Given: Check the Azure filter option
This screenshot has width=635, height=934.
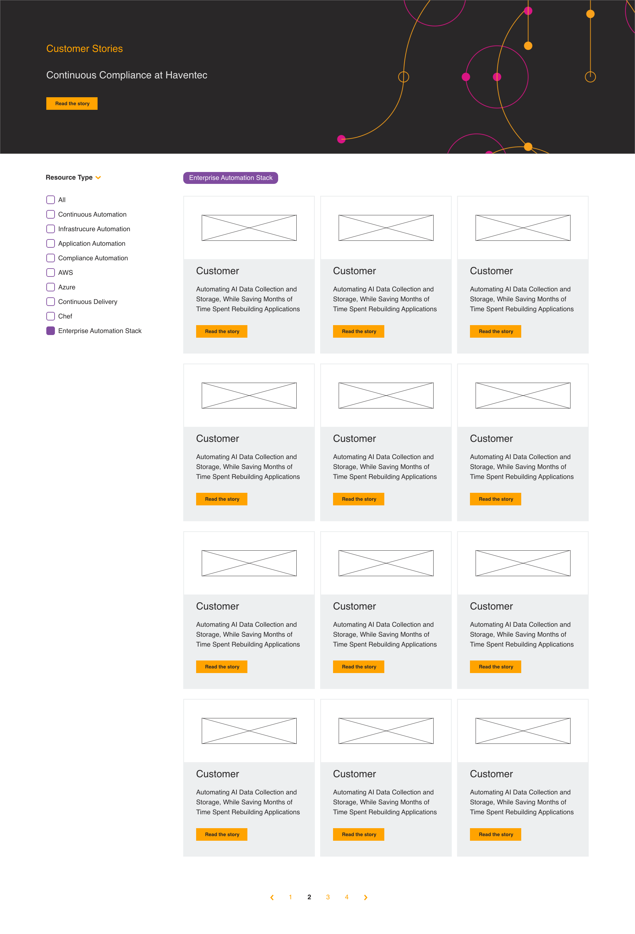Looking at the screenshot, I should coord(51,287).
